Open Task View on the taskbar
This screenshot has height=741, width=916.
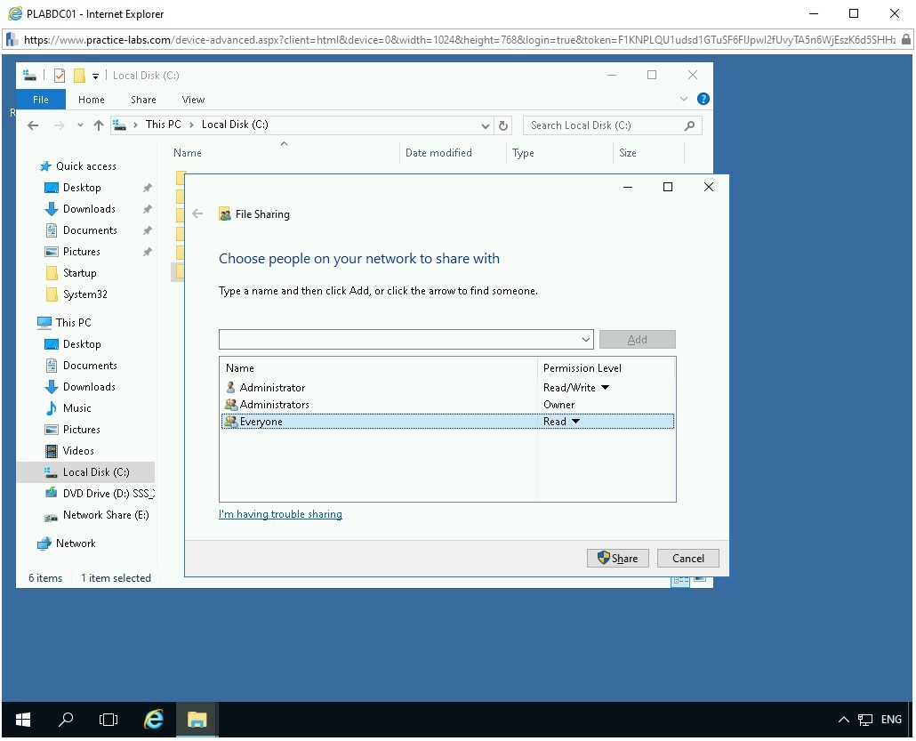pos(108,720)
